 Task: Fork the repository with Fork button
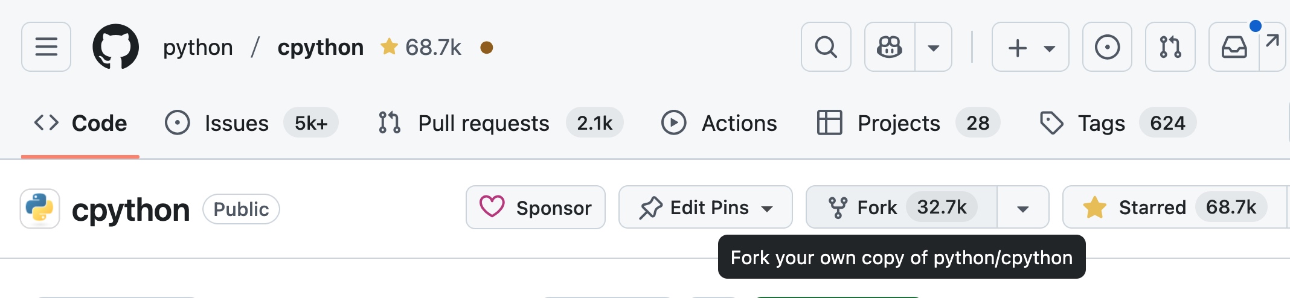pyautogui.click(x=901, y=208)
